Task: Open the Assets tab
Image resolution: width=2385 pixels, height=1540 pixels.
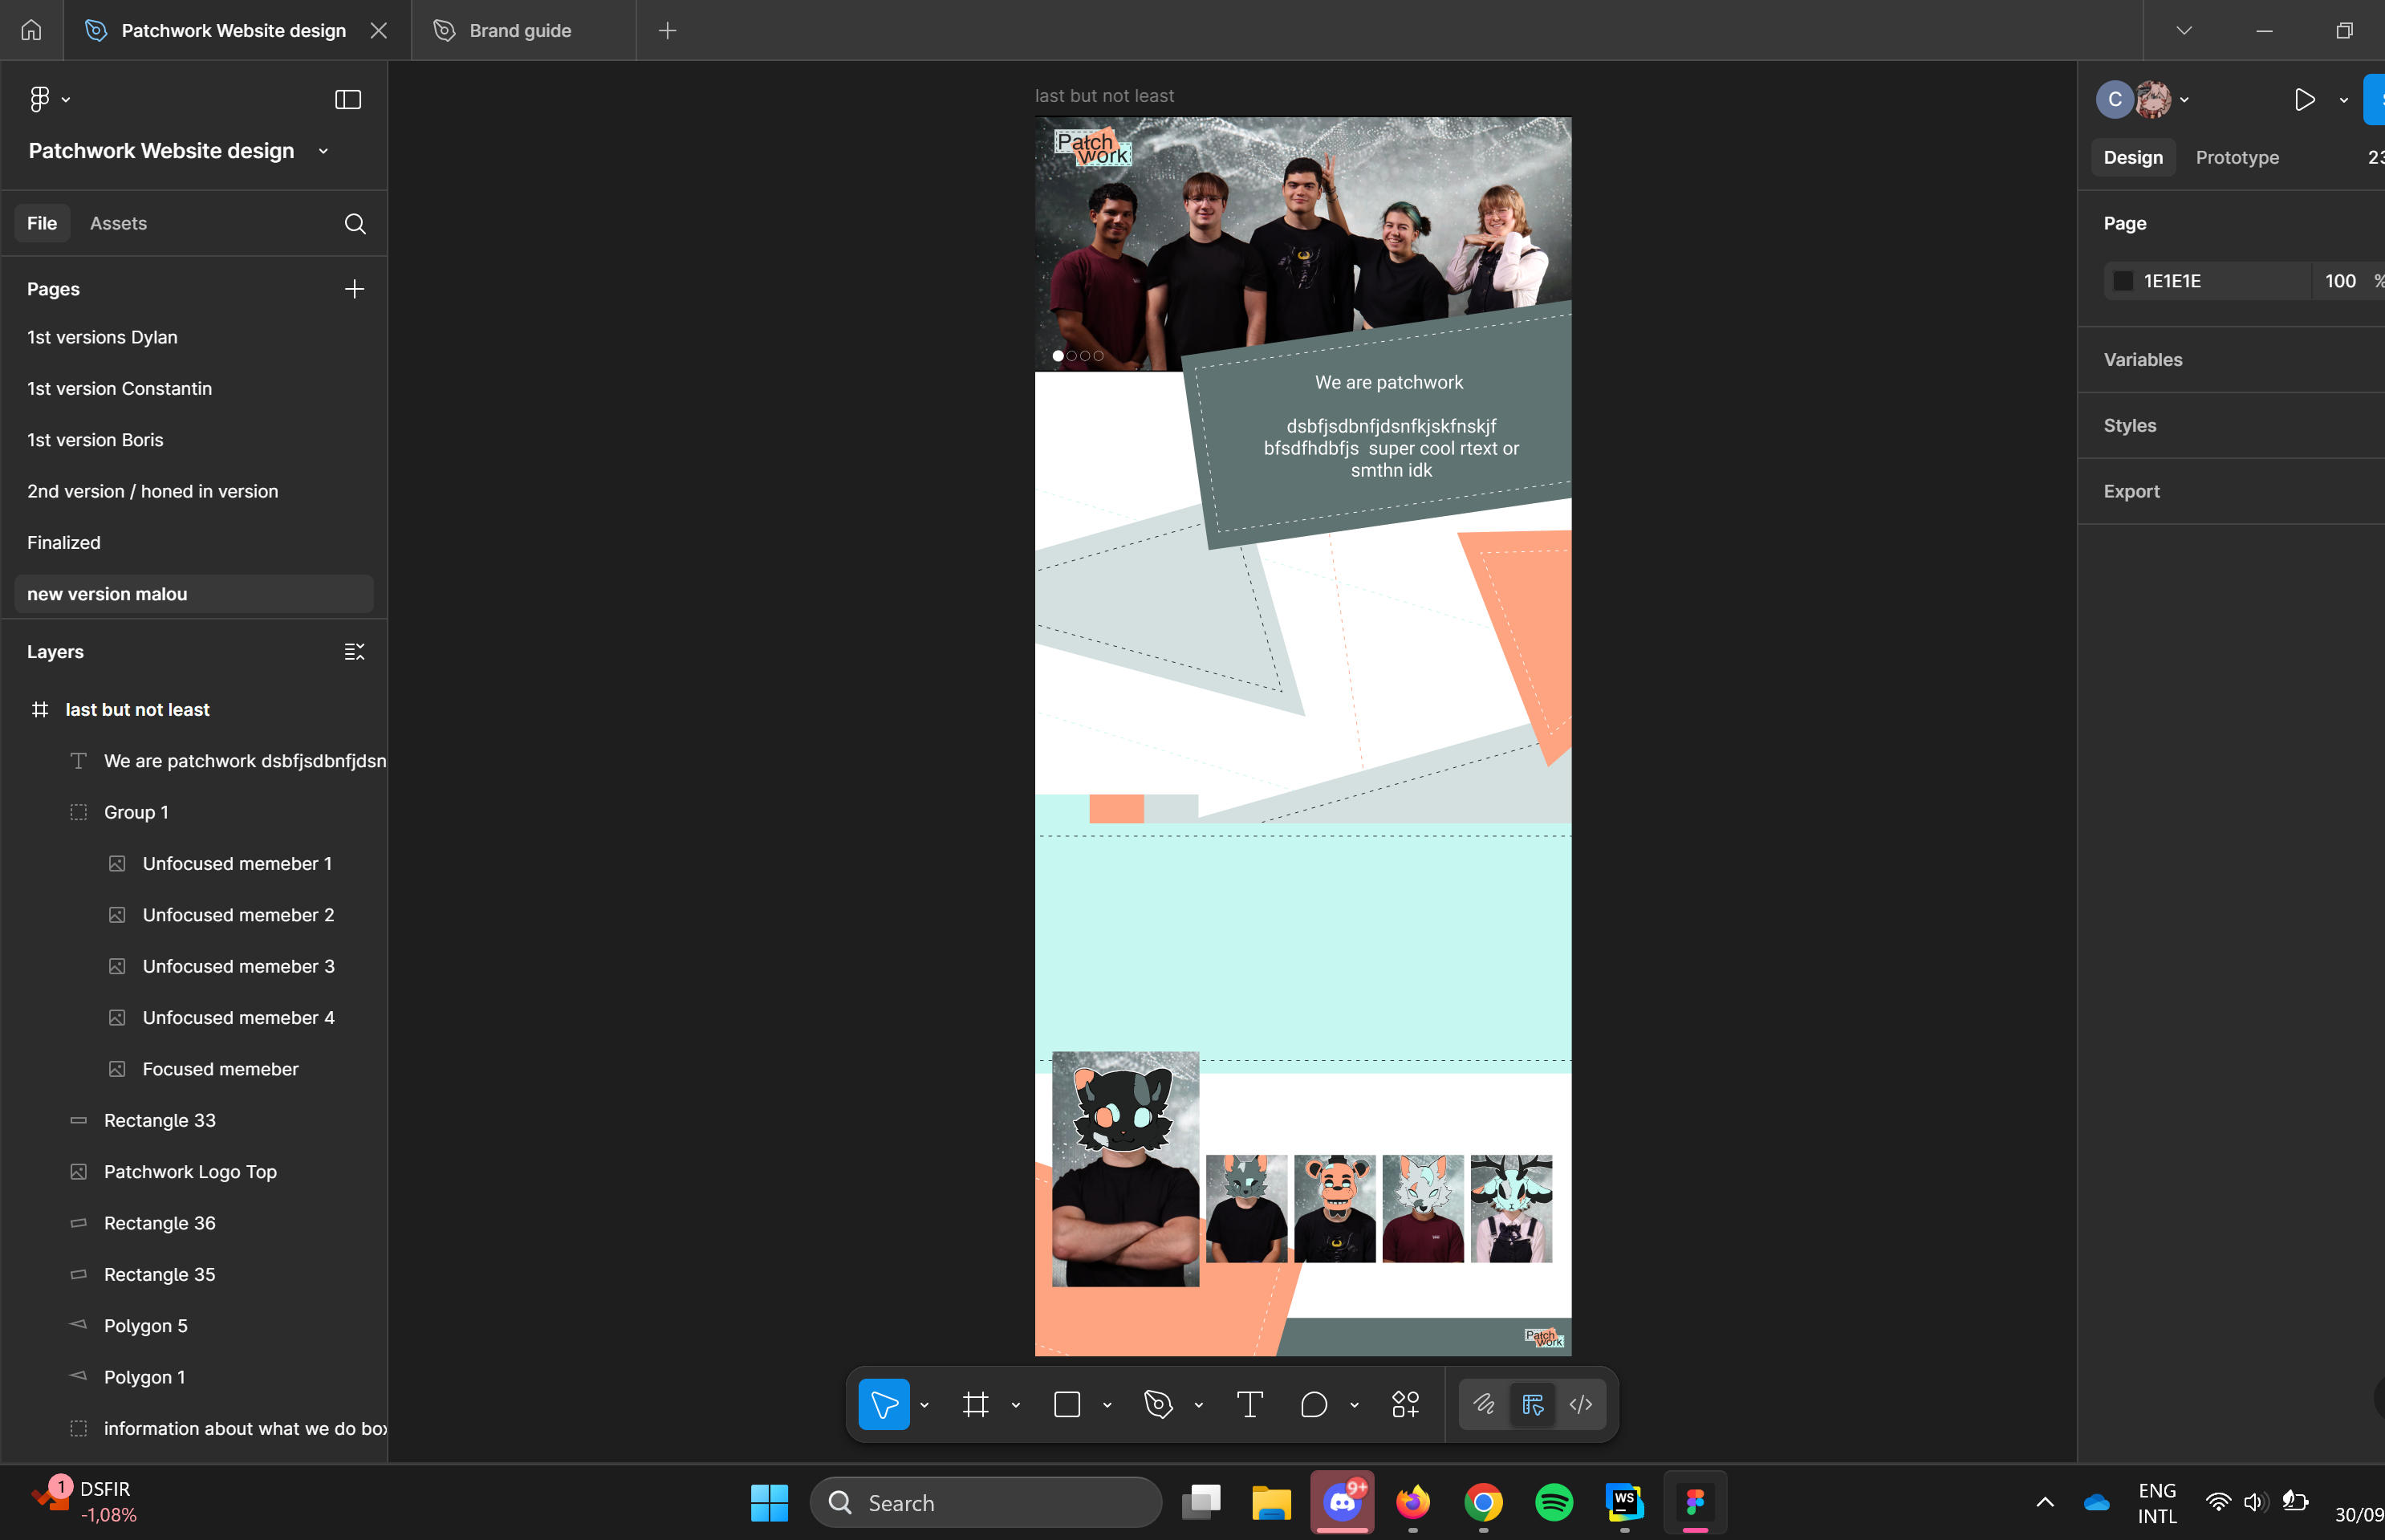Action: (118, 223)
